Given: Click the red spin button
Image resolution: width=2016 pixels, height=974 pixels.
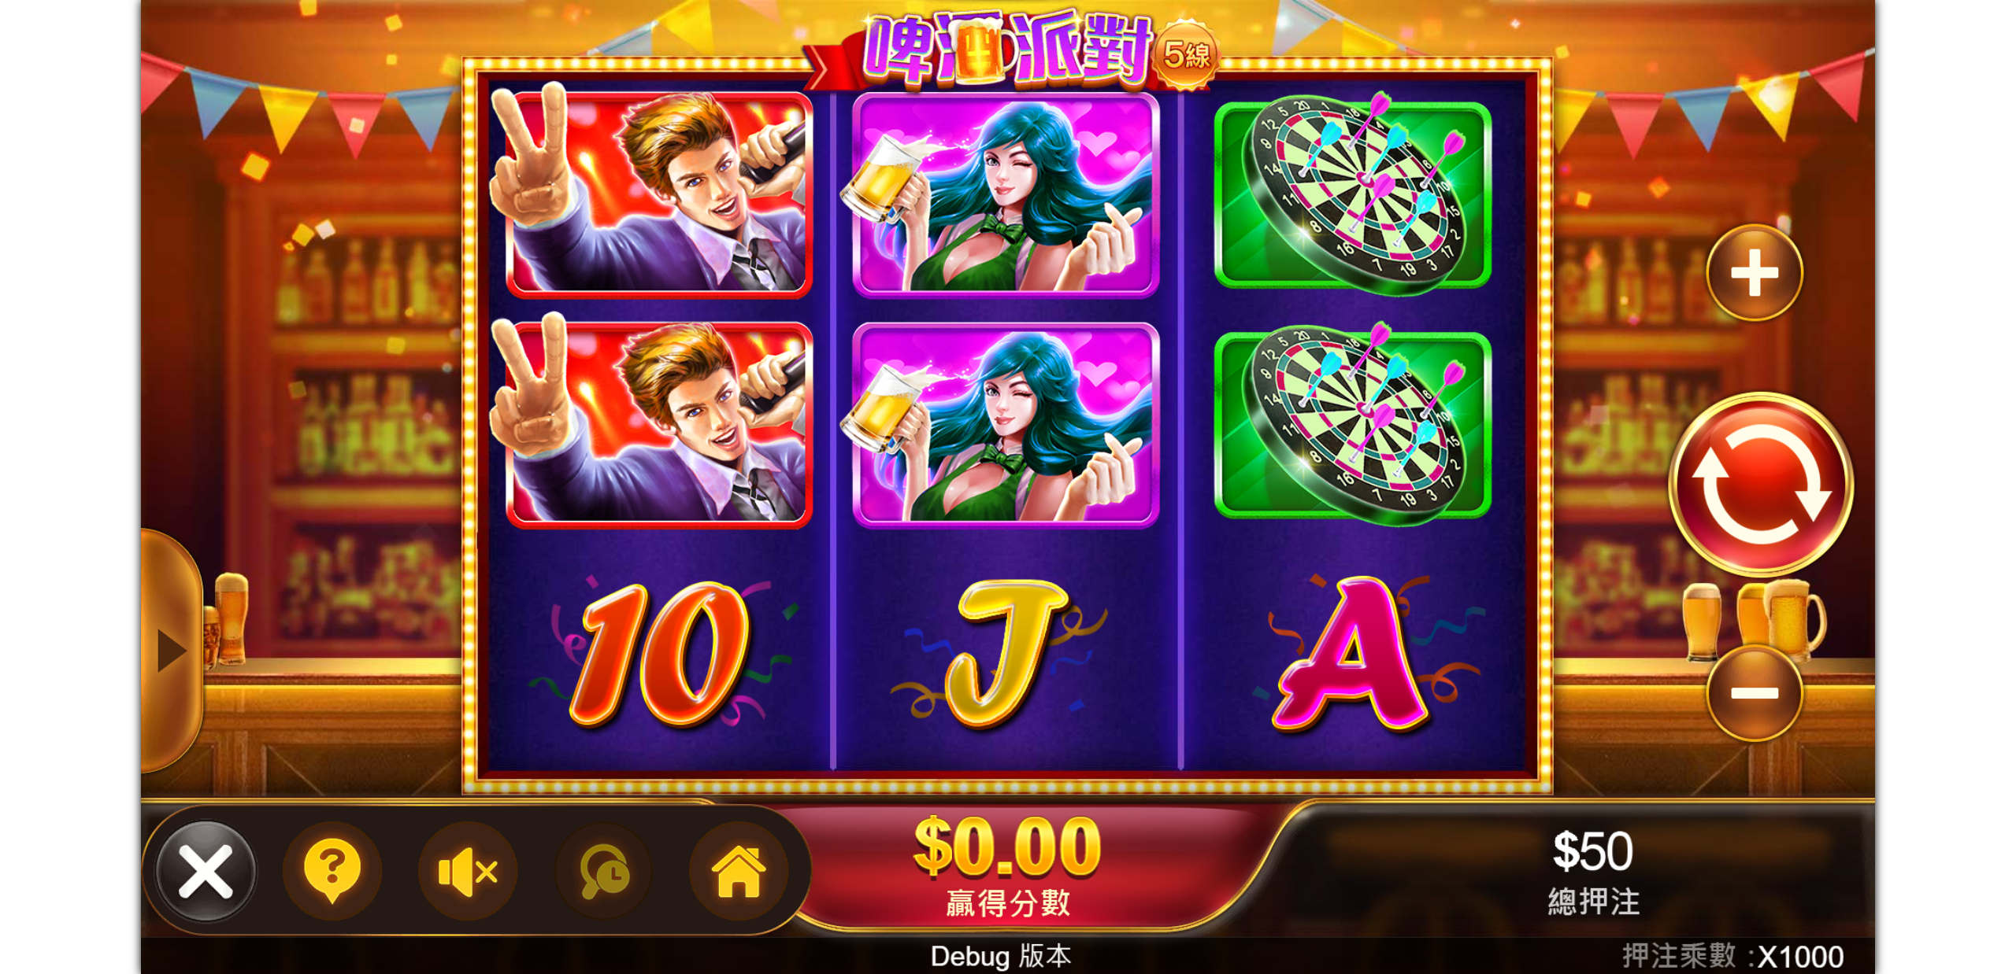Looking at the screenshot, I should [1760, 485].
